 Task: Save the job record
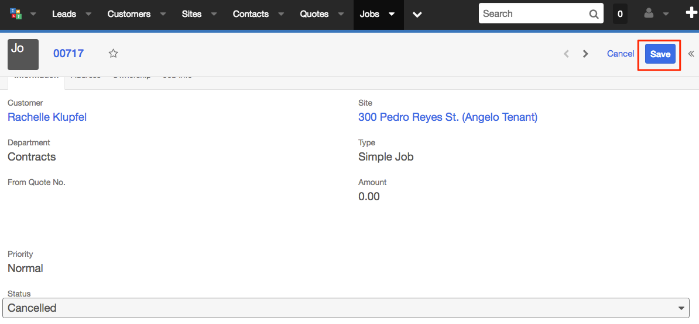tap(660, 54)
